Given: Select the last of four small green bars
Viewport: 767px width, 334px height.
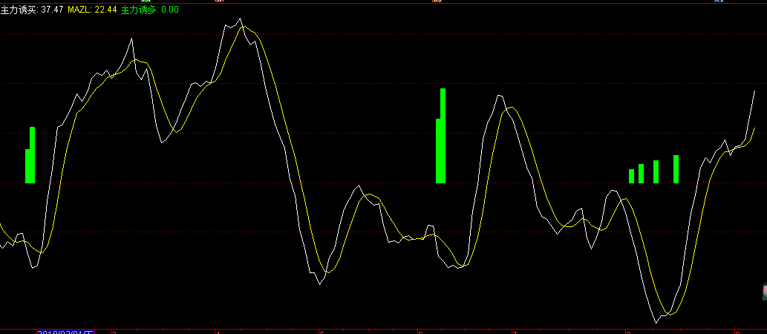Looking at the screenshot, I should (676, 168).
